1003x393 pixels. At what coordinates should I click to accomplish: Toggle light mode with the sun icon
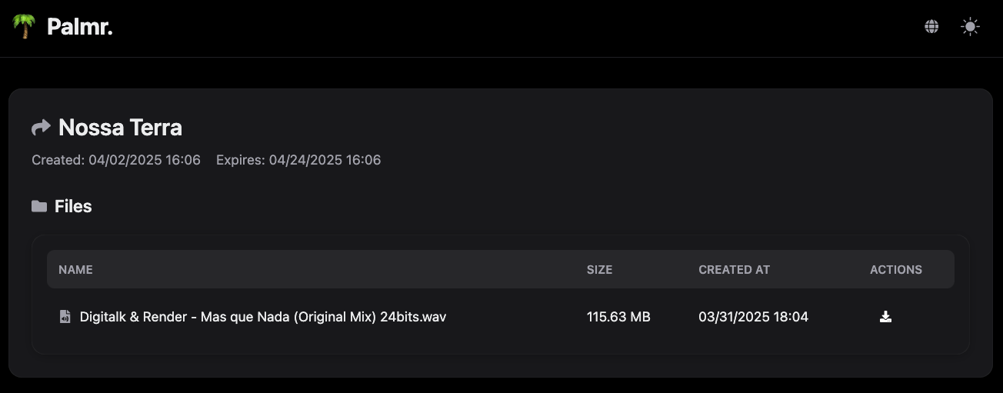(x=971, y=27)
